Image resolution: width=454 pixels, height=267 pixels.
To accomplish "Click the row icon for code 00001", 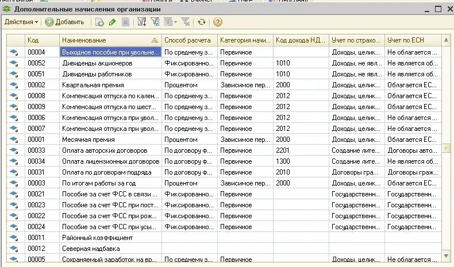I will [x=14, y=140].
